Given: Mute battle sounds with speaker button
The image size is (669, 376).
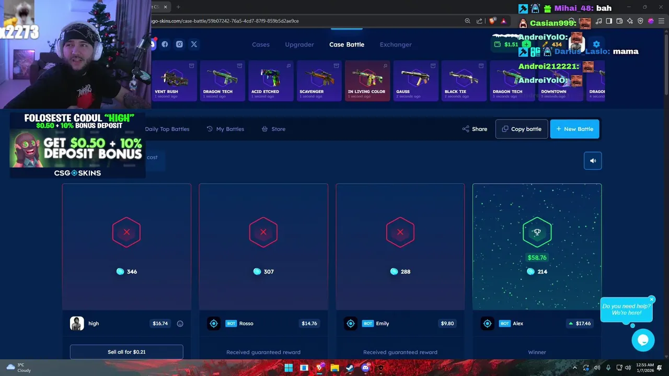Looking at the screenshot, I should click(593, 161).
